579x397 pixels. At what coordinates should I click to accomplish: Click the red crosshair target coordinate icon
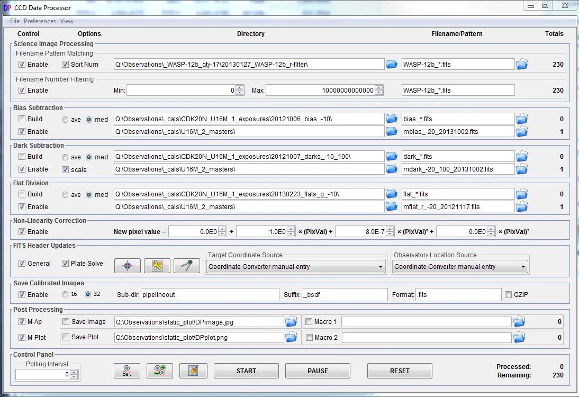pyautogui.click(x=127, y=266)
